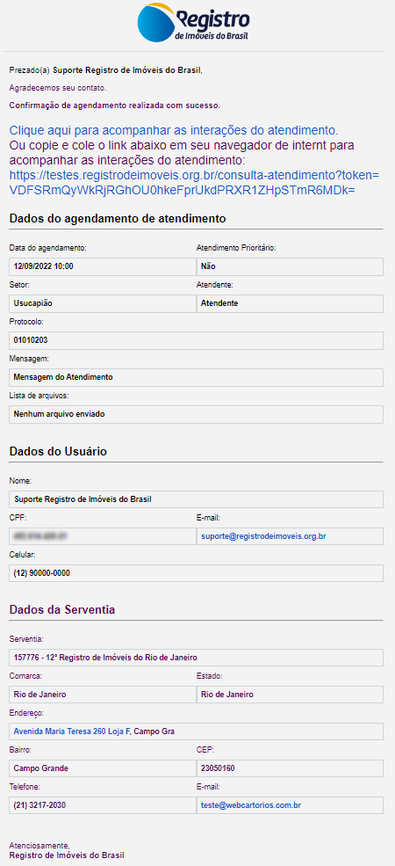Click the Atendimento Prioritário field showing Não

(290, 266)
